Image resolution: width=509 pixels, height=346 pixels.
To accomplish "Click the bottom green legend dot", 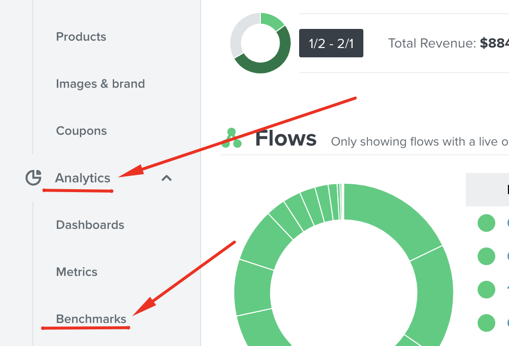I will pyautogui.click(x=486, y=323).
